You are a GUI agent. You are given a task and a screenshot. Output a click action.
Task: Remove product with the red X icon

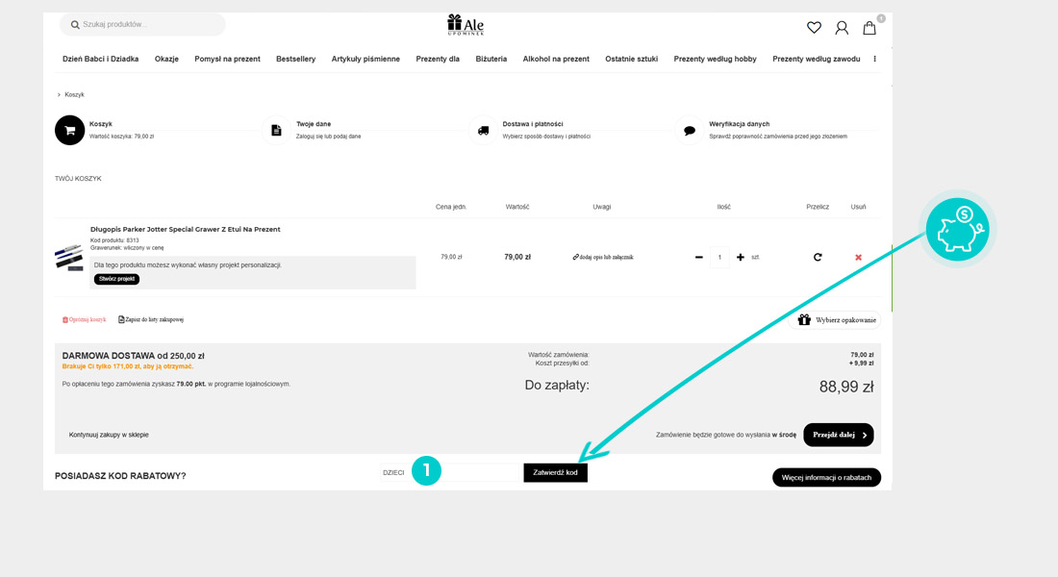pyautogui.click(x=858, y=257)
